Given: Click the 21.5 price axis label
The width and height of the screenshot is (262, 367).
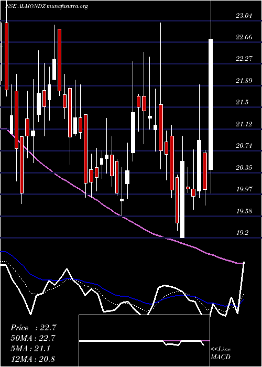Looking at the screenshot, I should point(242,102).
